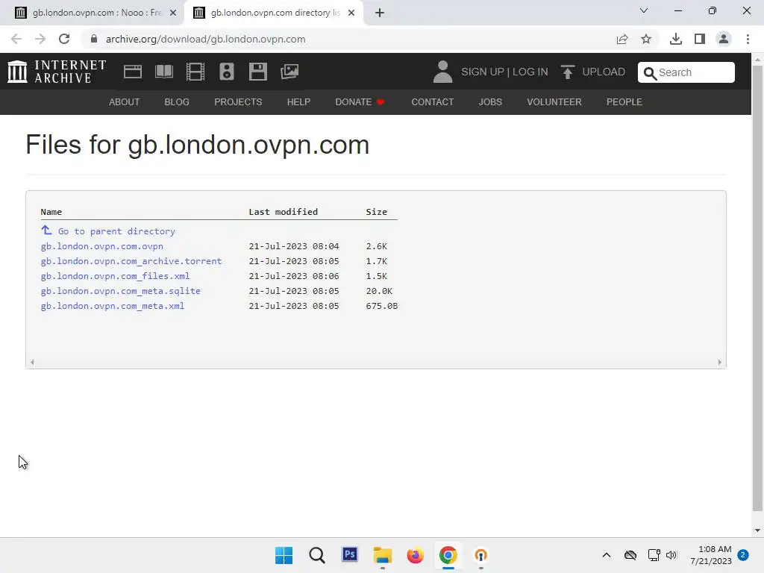Click the browser address bar URL
This screenshot has width=764, height=573.
coord(206,39)
